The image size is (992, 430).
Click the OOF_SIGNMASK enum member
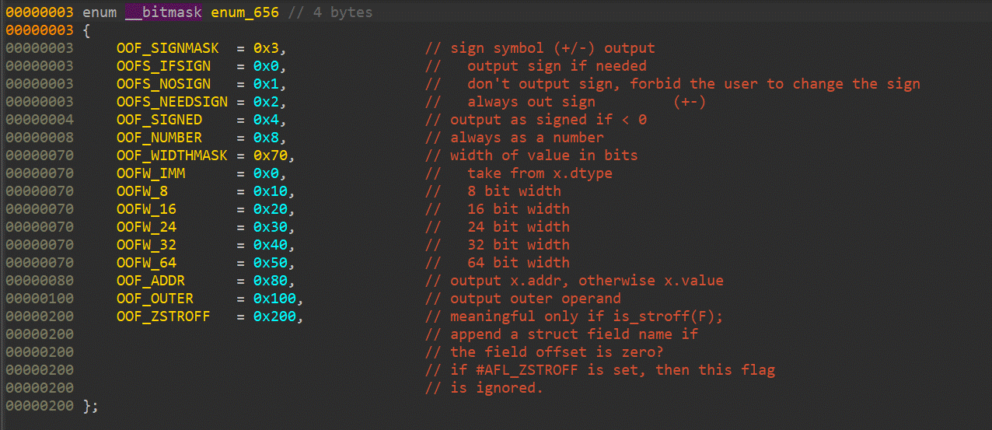coord(168,48)
